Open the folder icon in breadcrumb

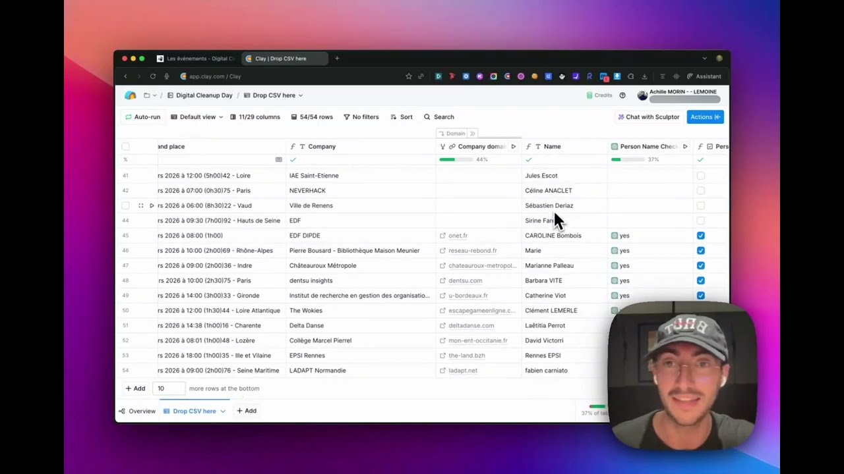(x=146, y=95)
